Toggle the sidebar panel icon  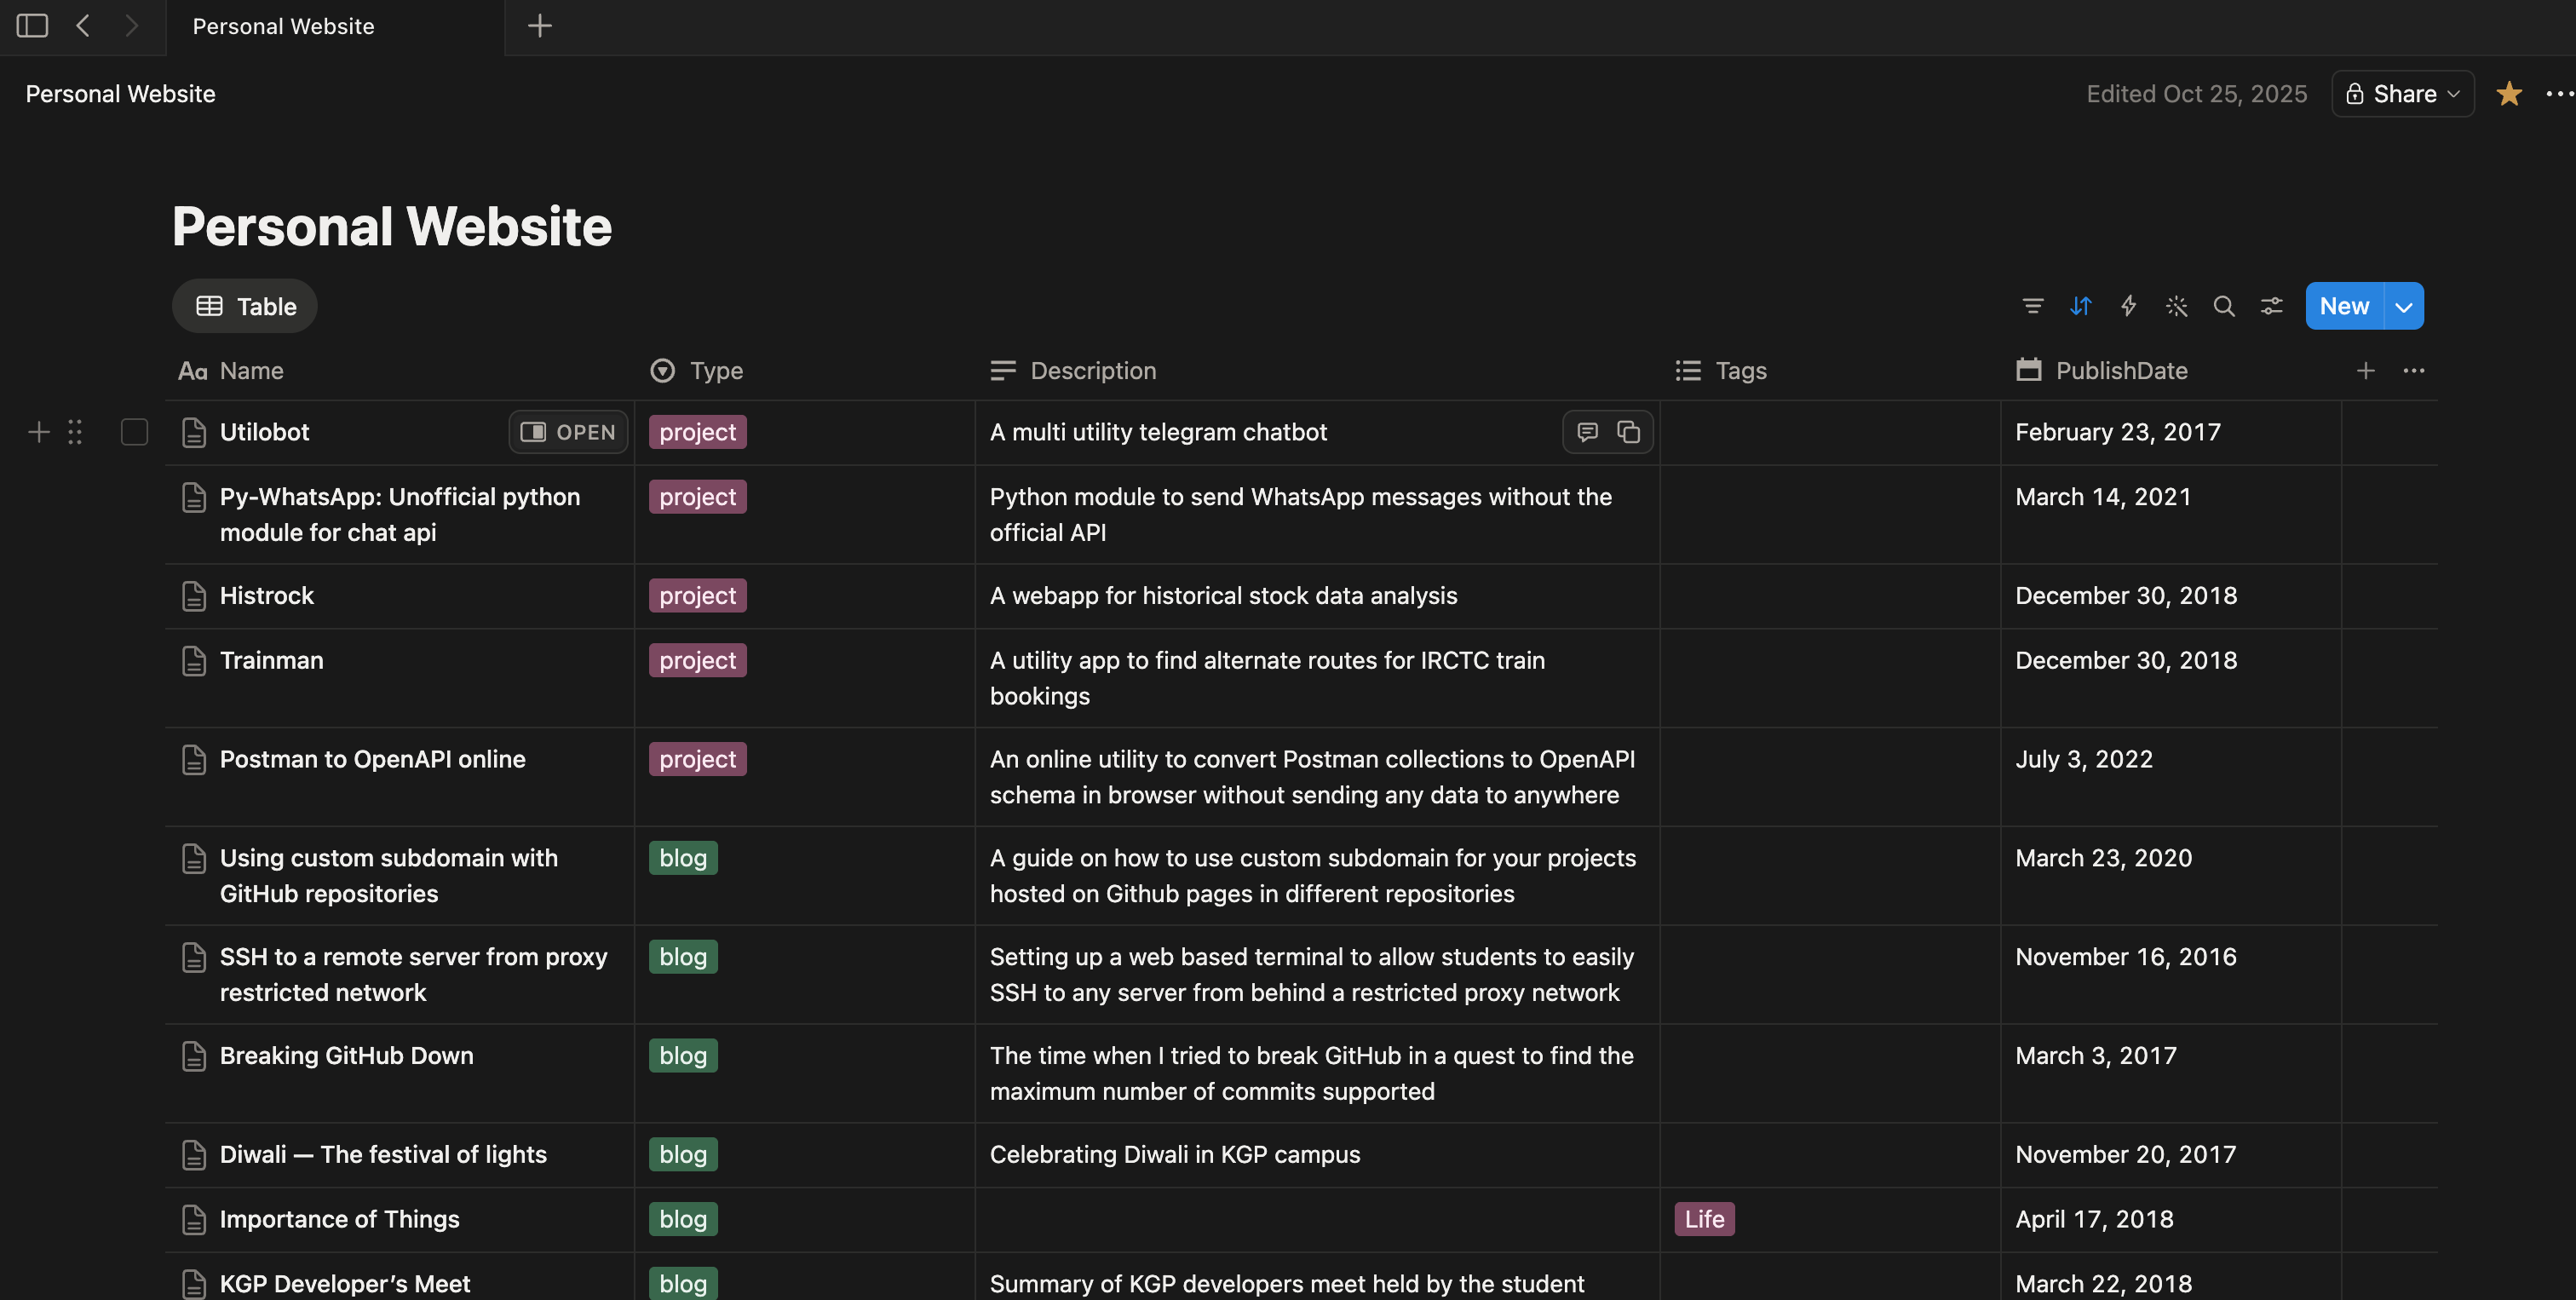32,26
